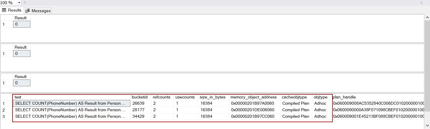The width and height of the screenshot is (430, 129).
Task: Select the plan_handle column header
Action: (x=344, y=97)
